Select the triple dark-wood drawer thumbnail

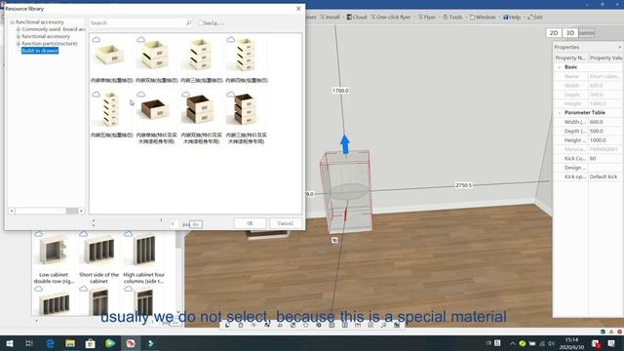point(246,109)
